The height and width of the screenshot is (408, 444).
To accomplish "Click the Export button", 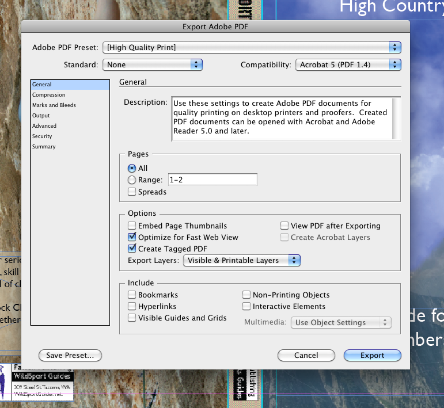I will [373, 356].
